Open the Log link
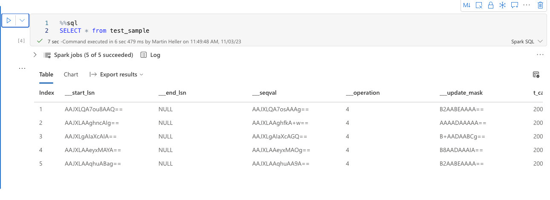This screenshot has width=550, height=200. tap(150, 55)
